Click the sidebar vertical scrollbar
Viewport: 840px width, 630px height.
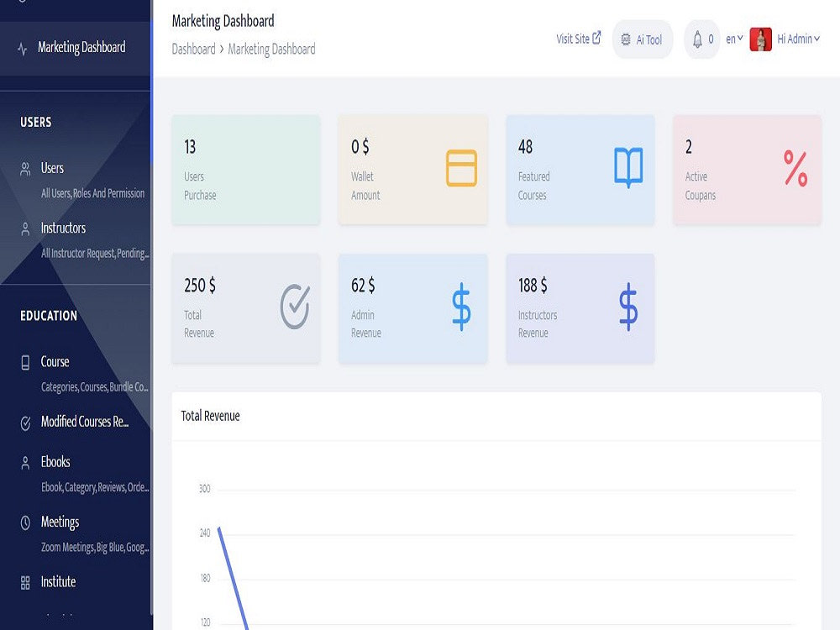click(x=151, y=91)
